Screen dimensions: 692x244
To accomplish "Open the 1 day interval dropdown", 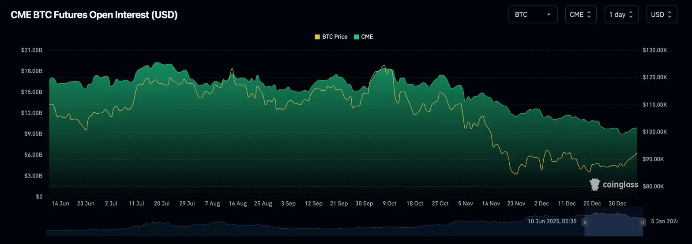I will [x=621, y=15].
